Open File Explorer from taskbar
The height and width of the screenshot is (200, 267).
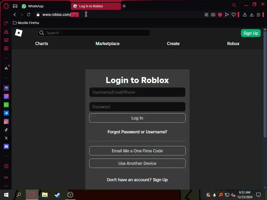(x=45, y=195)
